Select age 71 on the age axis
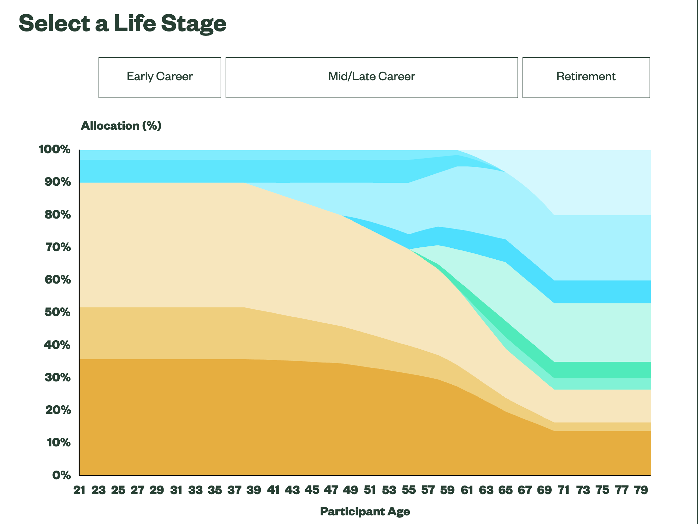 pos(563,490)
